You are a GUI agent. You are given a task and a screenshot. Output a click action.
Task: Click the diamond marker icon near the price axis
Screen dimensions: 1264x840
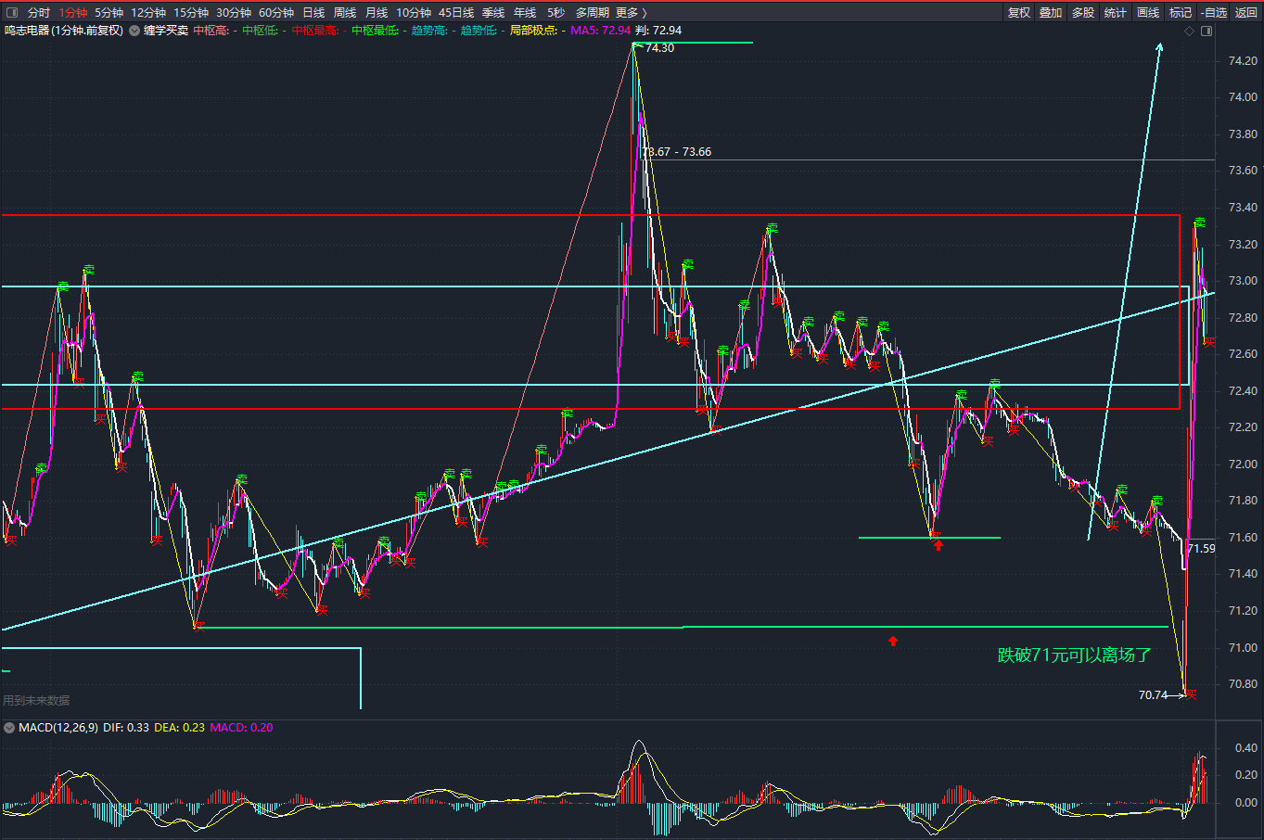tap(1190, 31)
